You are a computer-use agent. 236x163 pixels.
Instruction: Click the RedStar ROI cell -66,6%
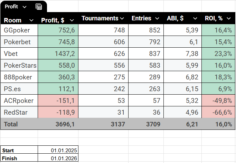tap(218, 112)
